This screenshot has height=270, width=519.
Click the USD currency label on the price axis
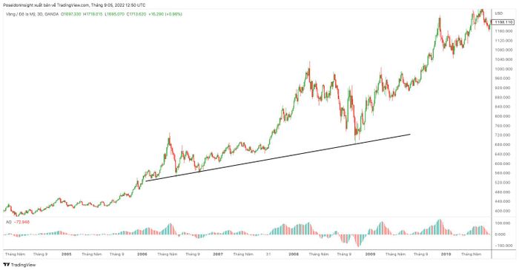499,13
